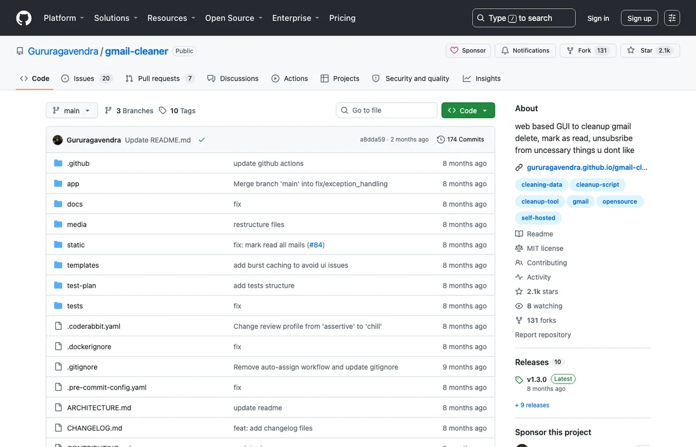
Task: Click the Sign up button
Action: tap(639, 18)
